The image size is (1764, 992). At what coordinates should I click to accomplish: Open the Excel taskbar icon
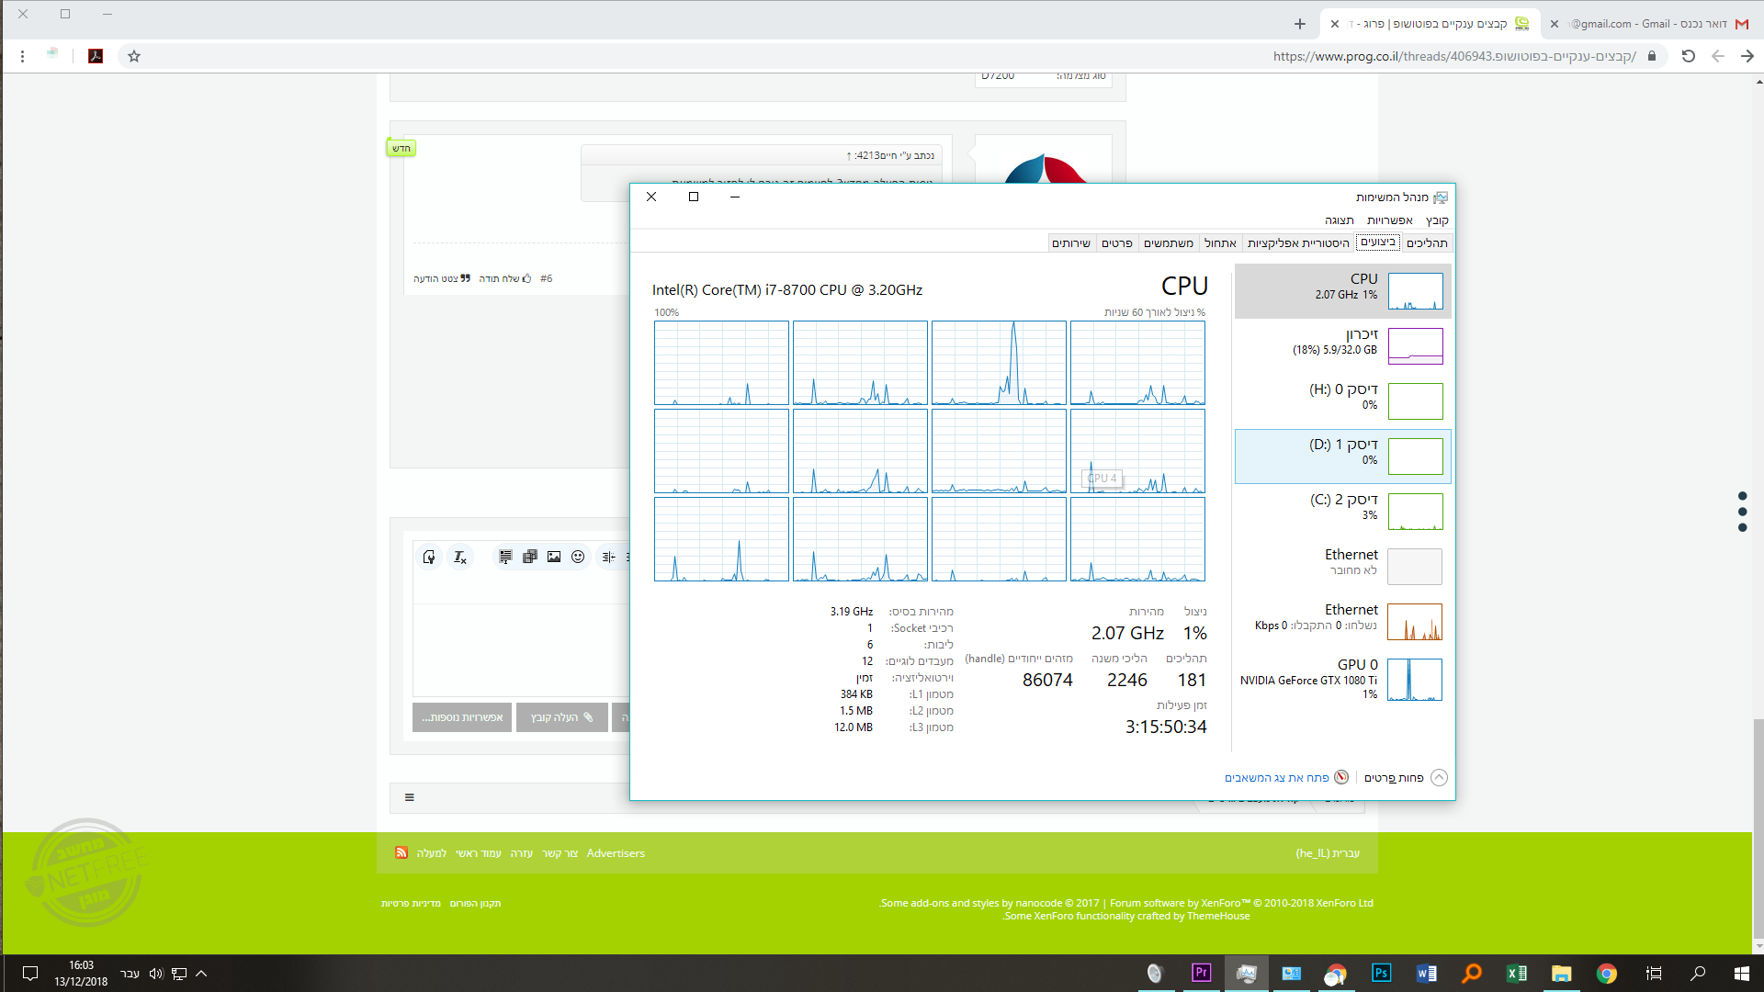(x=1516, y=973)
